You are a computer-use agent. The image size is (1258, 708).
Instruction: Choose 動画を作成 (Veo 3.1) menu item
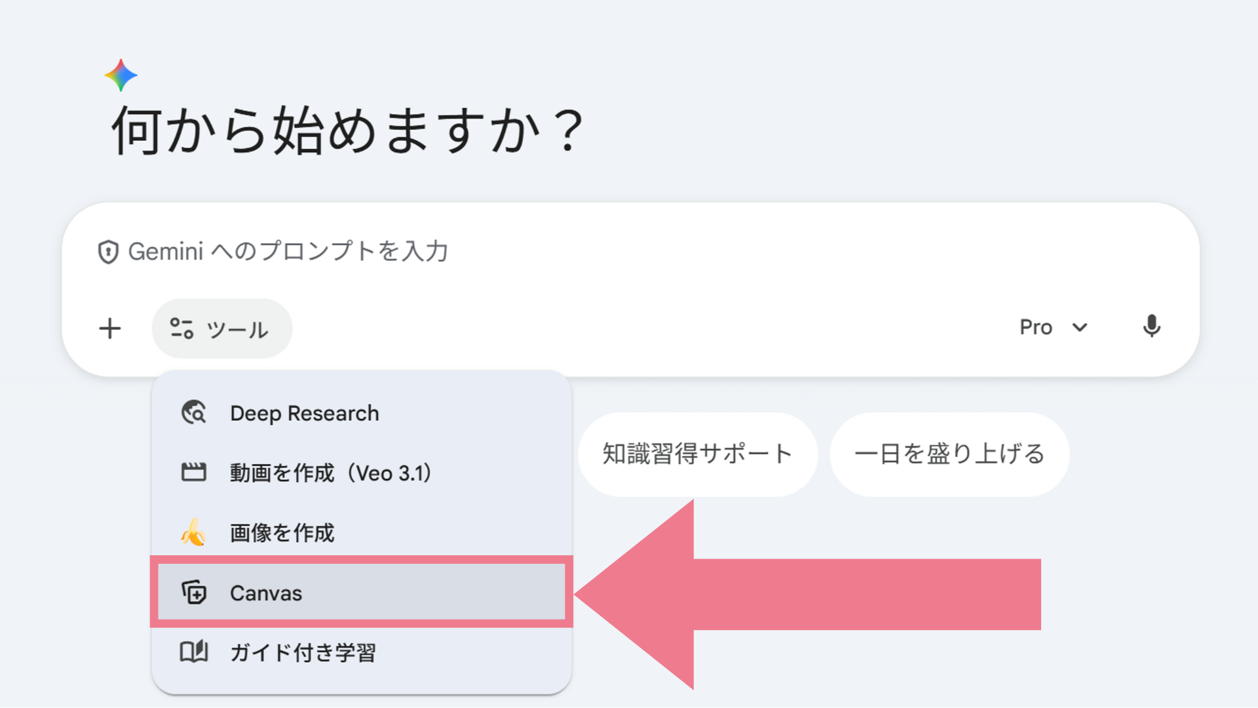331,473
